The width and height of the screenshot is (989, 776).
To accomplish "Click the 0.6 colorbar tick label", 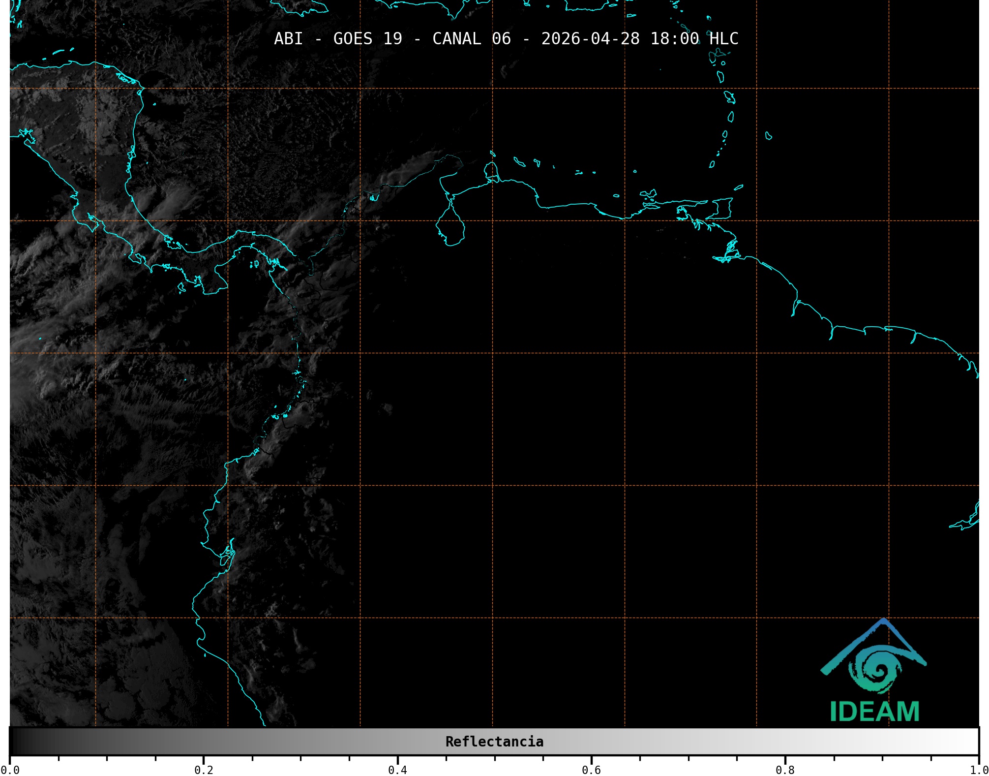I will pyautogui.click(x=591, y=770).
